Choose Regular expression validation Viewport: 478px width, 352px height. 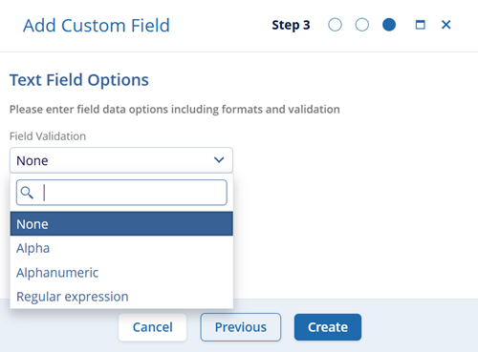[x=121, y=297]
